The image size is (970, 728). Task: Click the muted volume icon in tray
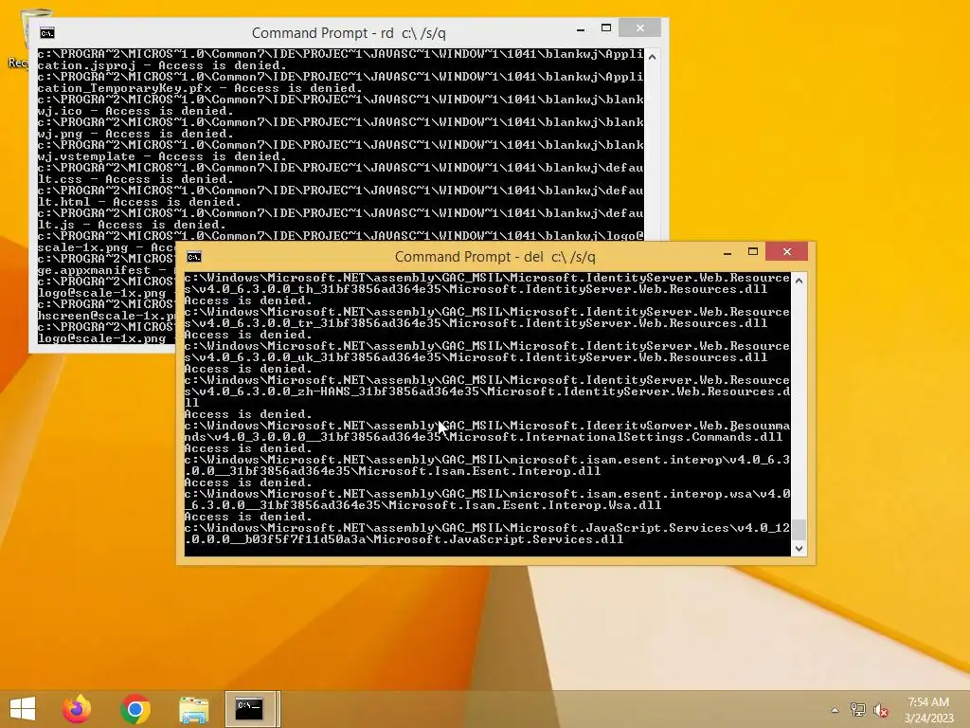tap(881, 710)
